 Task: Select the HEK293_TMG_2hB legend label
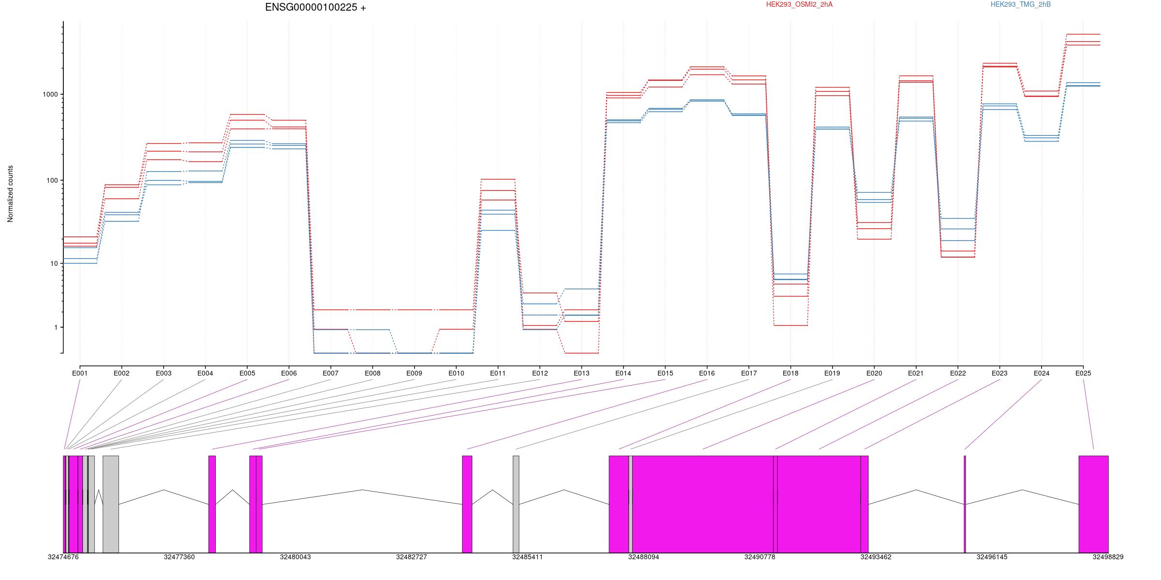coord(1021,4)
